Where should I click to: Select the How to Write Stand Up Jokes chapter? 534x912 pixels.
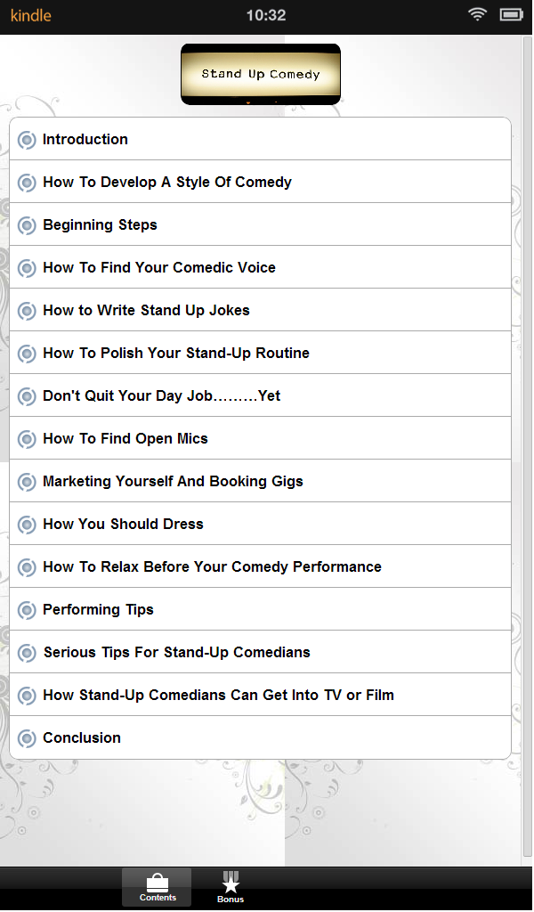146,310
